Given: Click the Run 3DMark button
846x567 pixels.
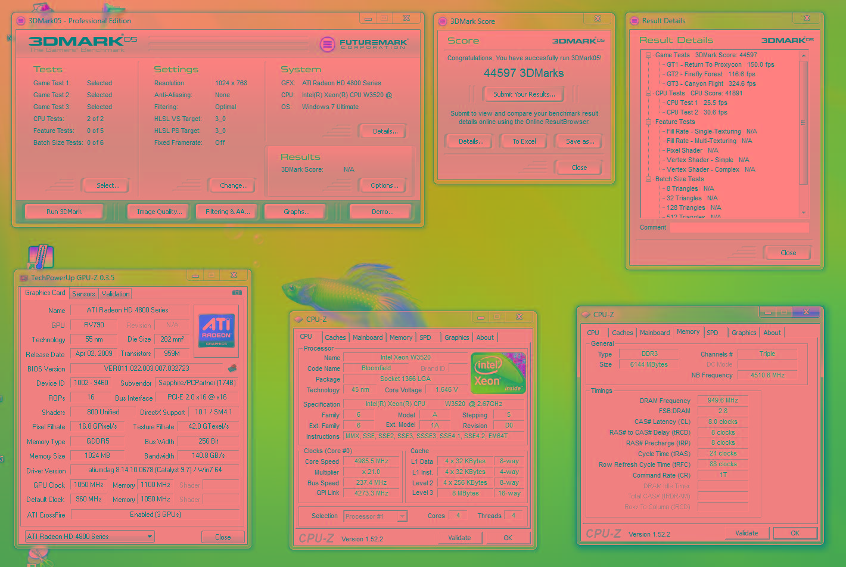Looking at the screenshot, I should [x=64, y=212].
